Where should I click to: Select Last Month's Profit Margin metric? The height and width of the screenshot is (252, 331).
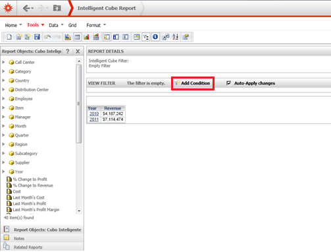coord(36,210)
